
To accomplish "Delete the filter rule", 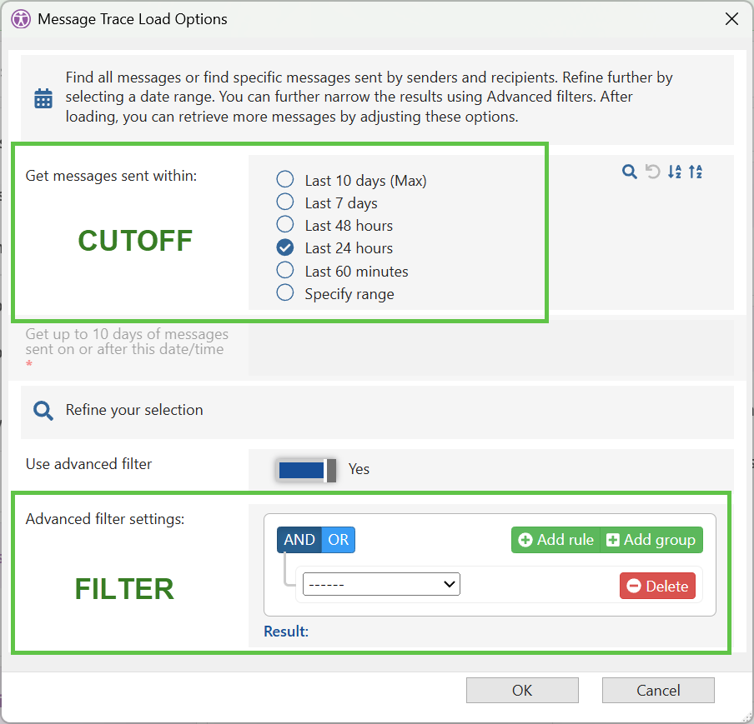I will pos(657,586).
